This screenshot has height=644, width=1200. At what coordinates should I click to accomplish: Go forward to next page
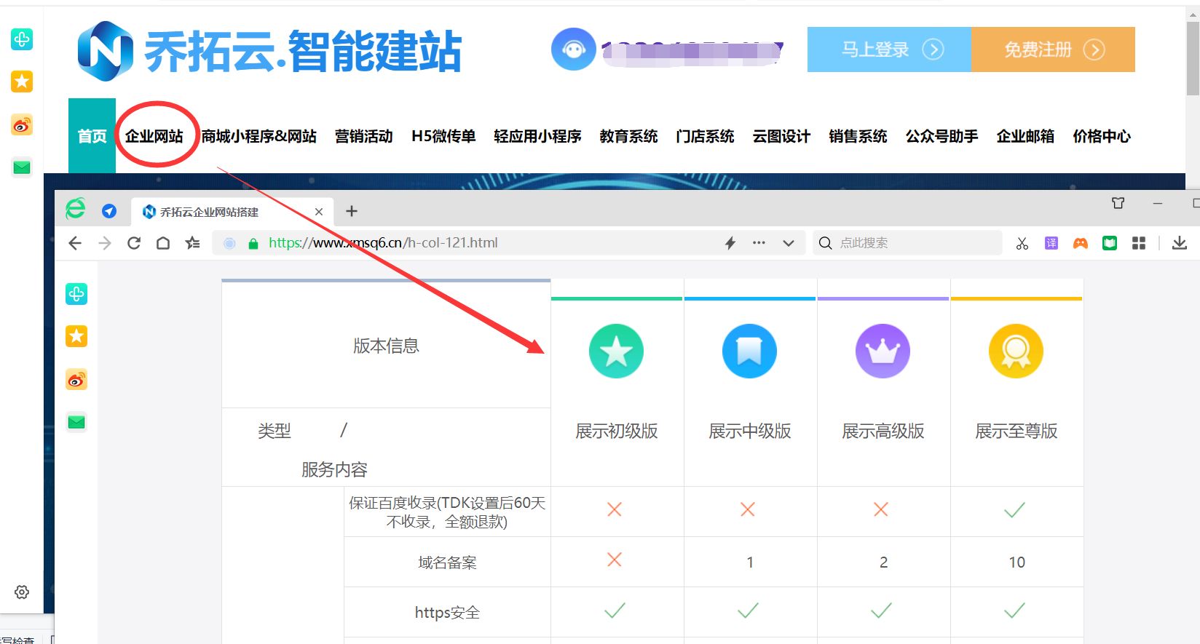[x=105, y=243]
